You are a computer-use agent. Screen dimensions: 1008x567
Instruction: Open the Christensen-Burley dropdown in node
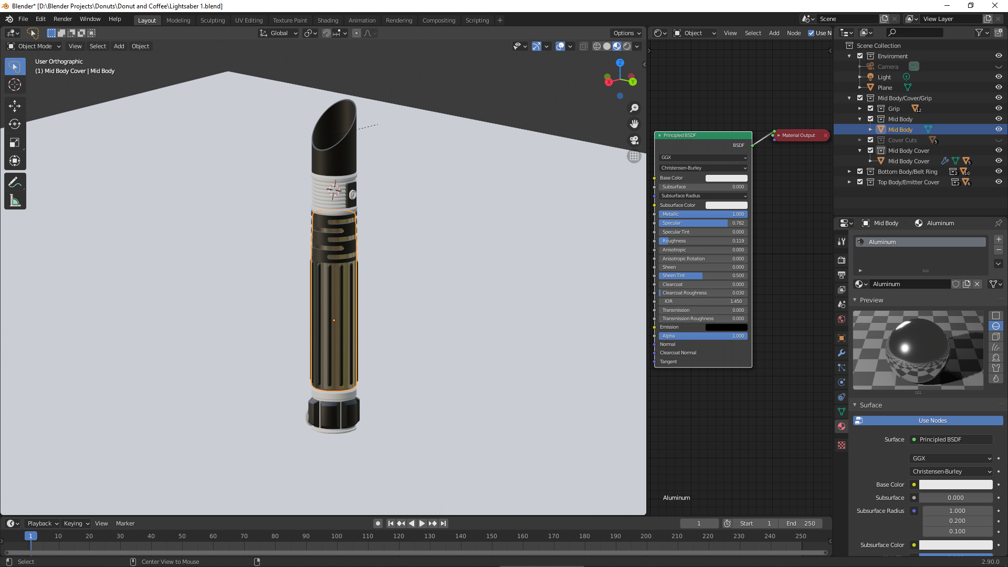(x=703, y=168)
